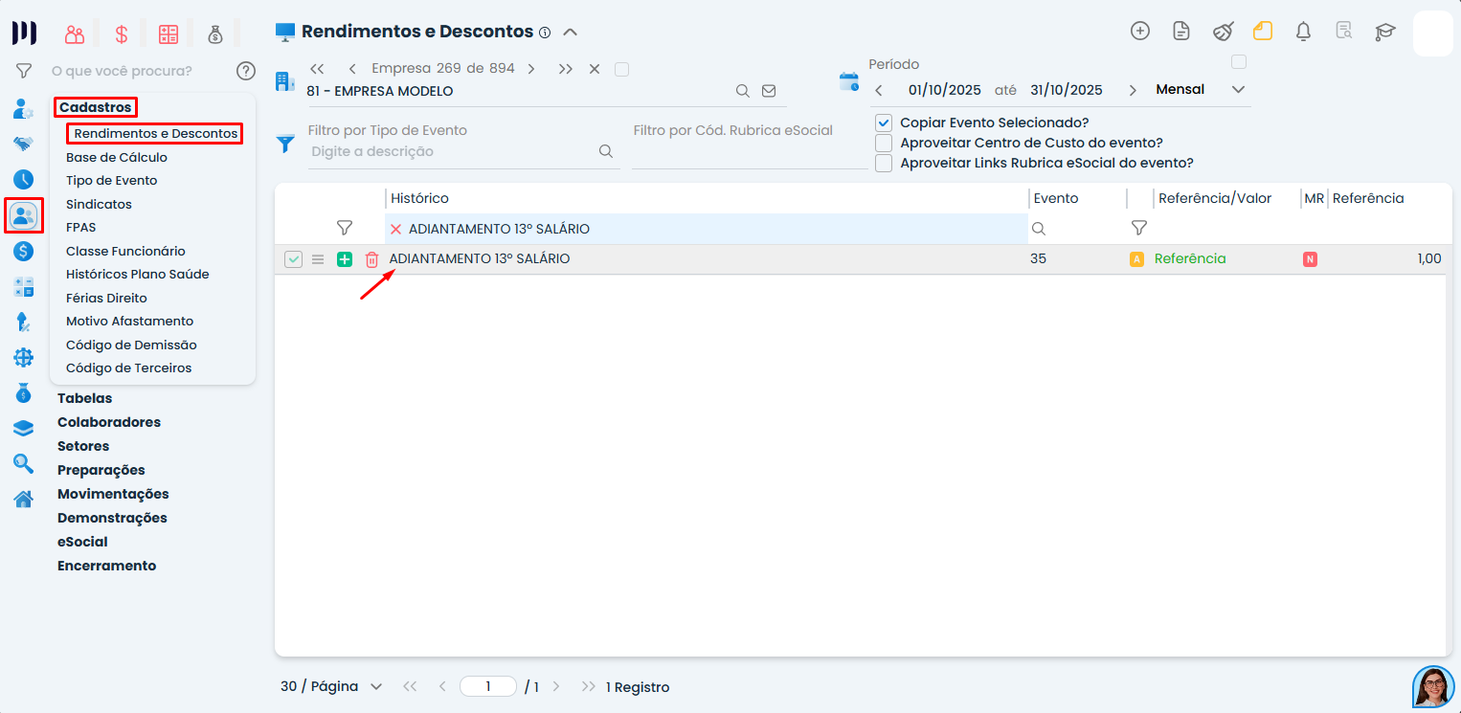This screenshot has height=713, width=1461.
Task: Click the company email envelope icon
Action: [769, 91]
